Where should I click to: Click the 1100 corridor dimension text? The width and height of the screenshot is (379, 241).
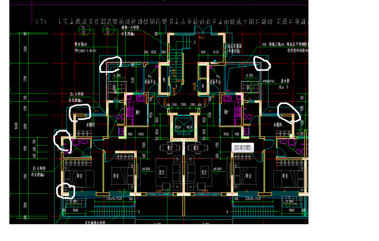click(184, 105)
